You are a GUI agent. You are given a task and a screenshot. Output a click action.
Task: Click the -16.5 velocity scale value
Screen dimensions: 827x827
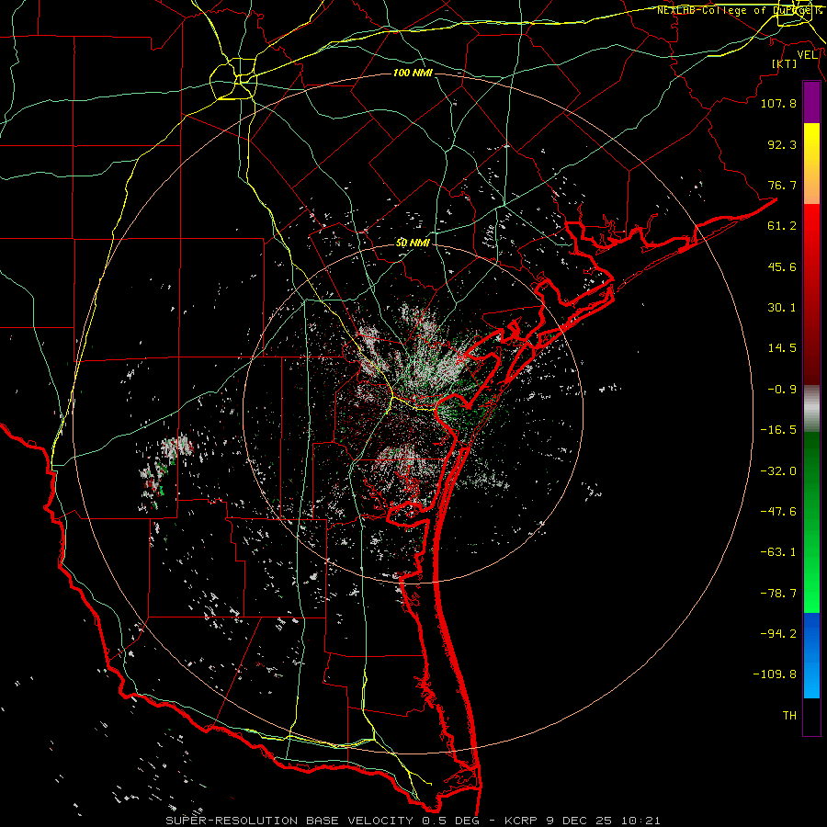pos(778,430)
